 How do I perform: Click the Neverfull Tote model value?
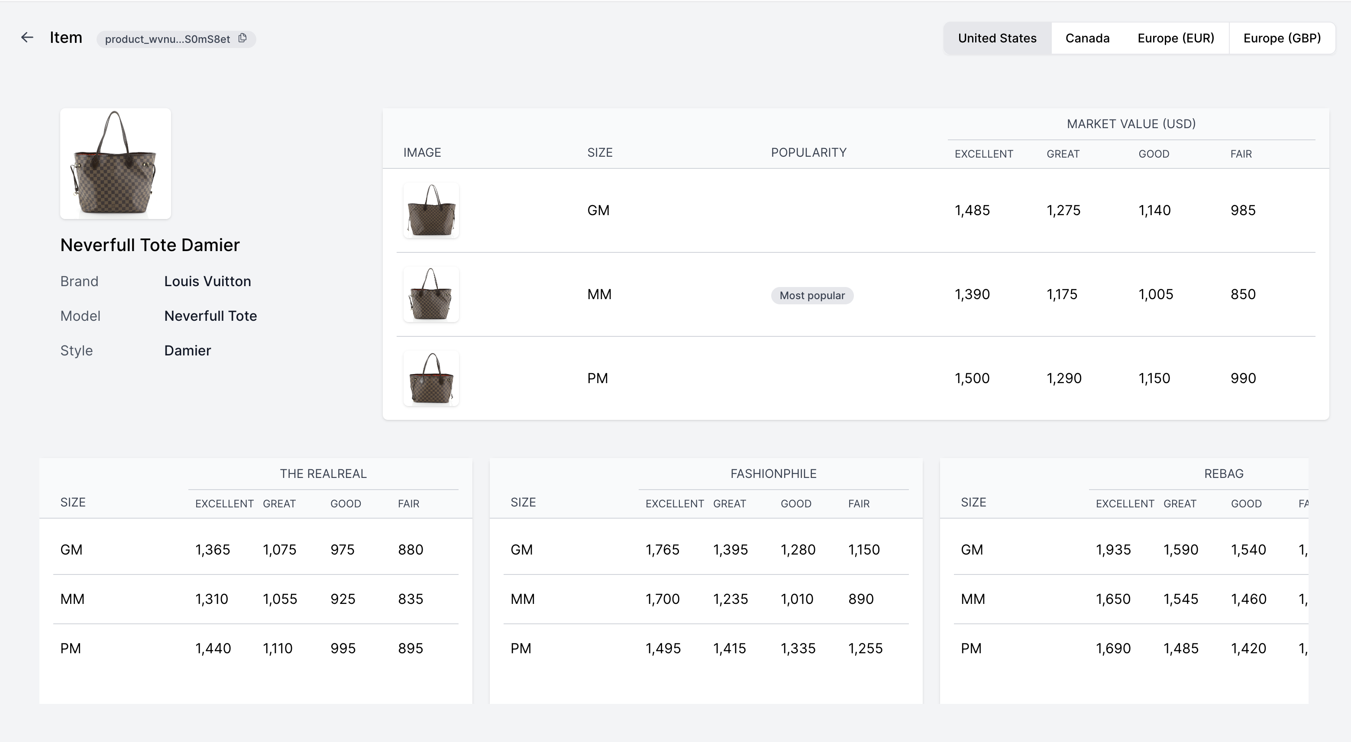point(210,316)
